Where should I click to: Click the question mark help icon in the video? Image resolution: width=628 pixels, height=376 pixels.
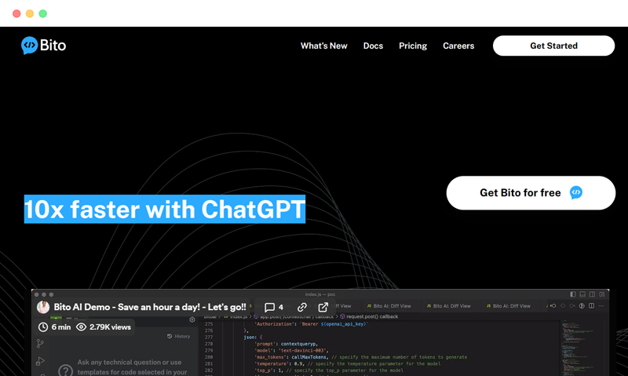(65, 371)
